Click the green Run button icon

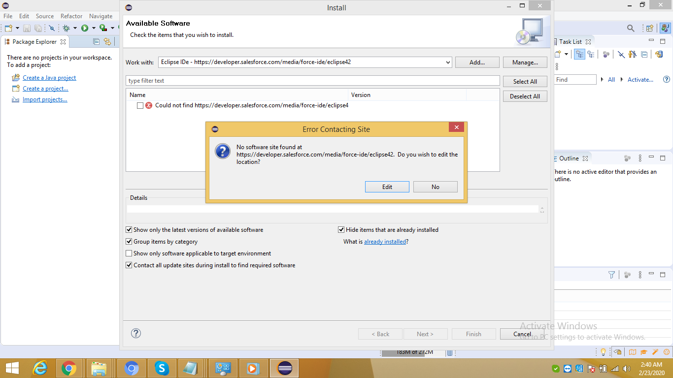coord(85,28)
